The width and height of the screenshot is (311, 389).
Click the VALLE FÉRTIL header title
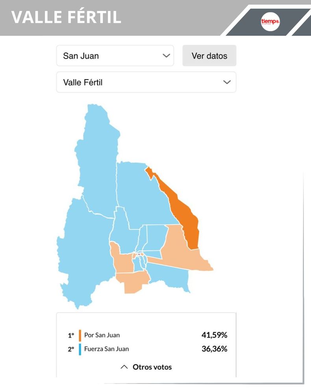(66, 17)
